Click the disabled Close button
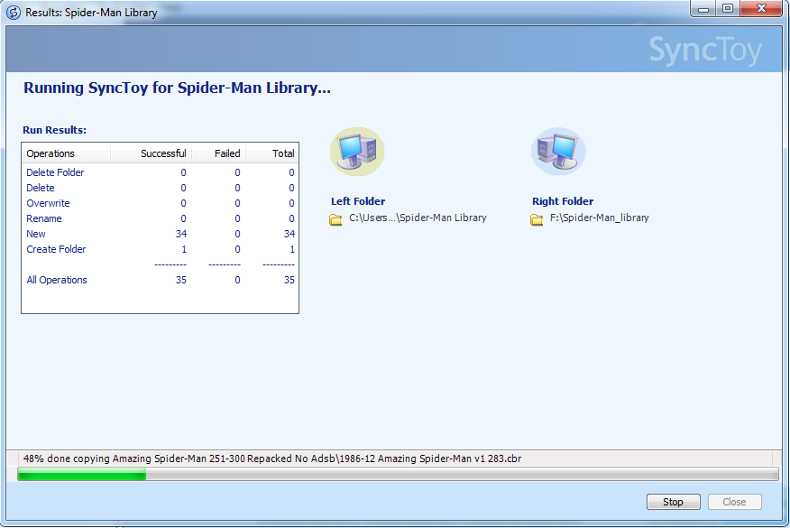790x528 pixels. coord(734,502)
